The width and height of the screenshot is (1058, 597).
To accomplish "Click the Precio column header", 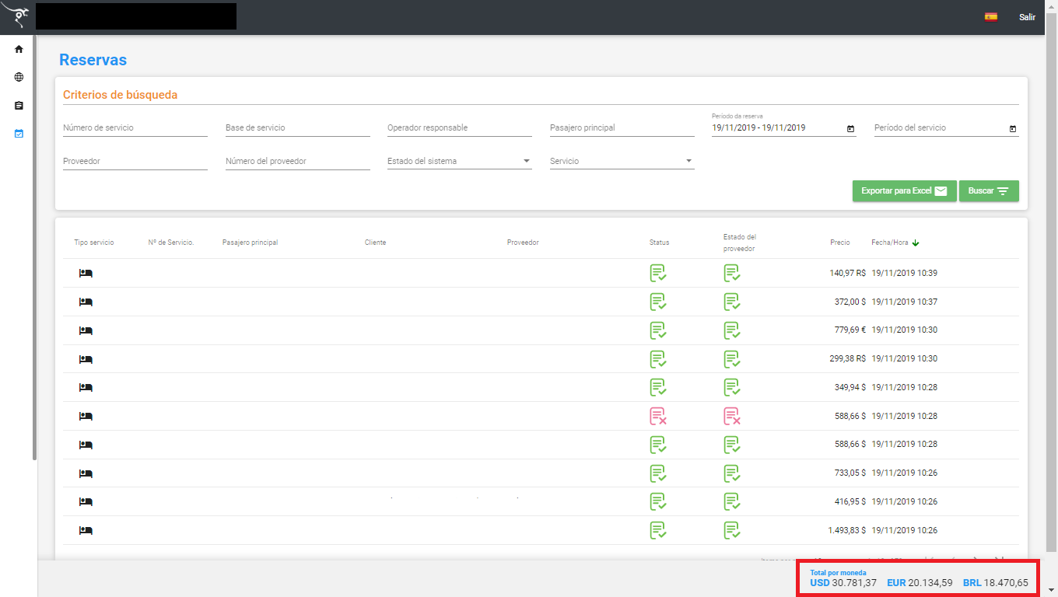I will pos(840,243).
